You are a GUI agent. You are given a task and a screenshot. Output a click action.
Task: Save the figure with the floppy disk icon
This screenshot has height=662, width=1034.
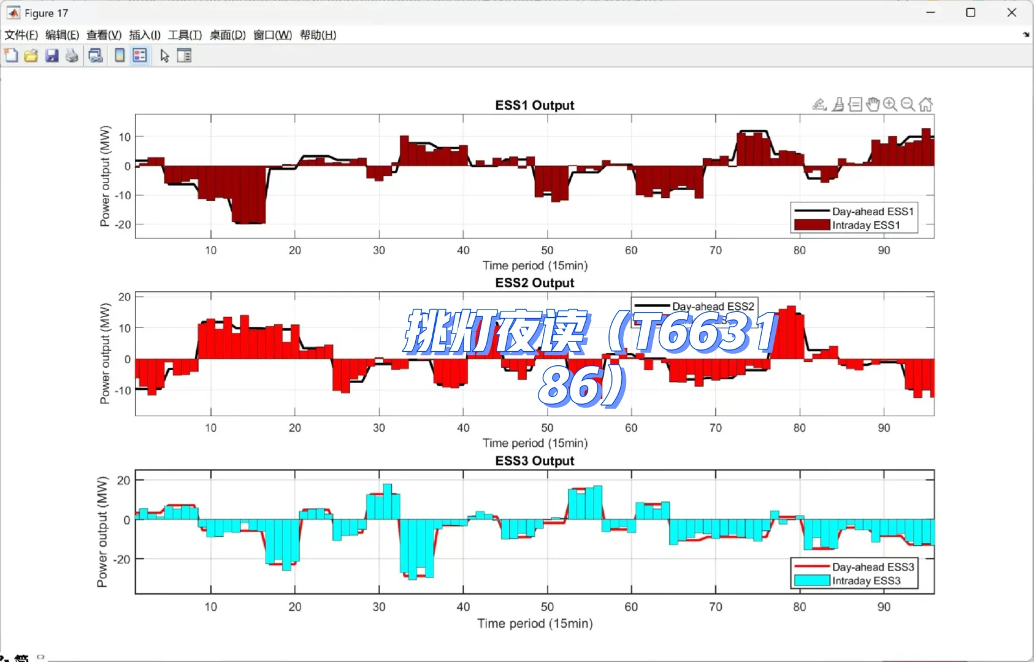52,56
